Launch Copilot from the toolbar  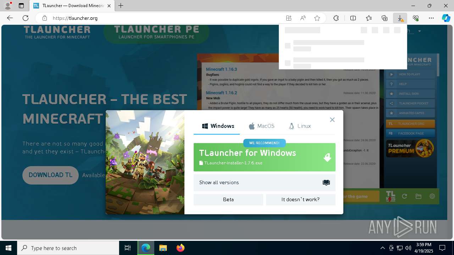pyautogui.click(x=446, y=18)
